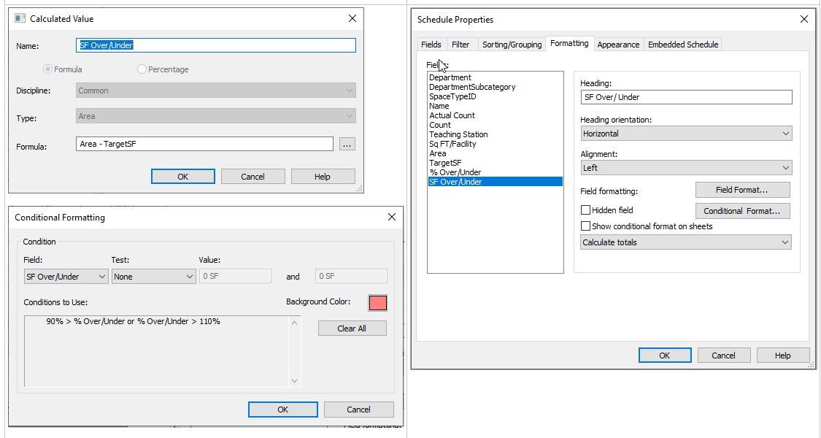821x438 pixels.
Task: Enable Show conditional format on sheets
Action: coord(585,226)
